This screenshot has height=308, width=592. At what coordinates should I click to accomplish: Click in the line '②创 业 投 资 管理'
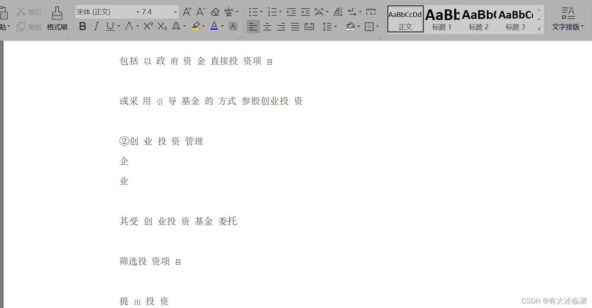point(162,141)
